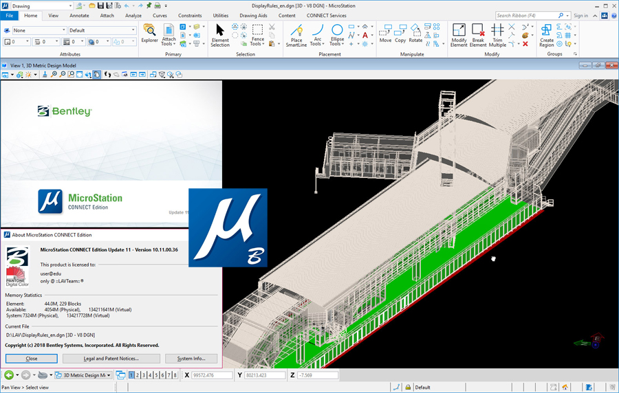The width and height of the screenshot is (619, 393).
Task: Click the Legal and Patent Notices button
Action: tap(111, 359)
